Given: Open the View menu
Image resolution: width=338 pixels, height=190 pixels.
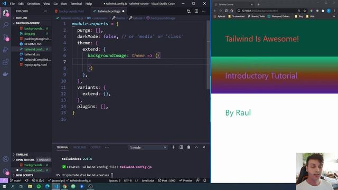Looking at the screenshot, I should [46, 4].
